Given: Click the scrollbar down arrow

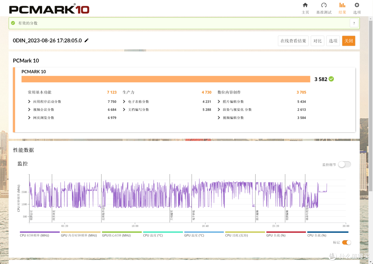Looking at the screenshot, I should [371, 262].
